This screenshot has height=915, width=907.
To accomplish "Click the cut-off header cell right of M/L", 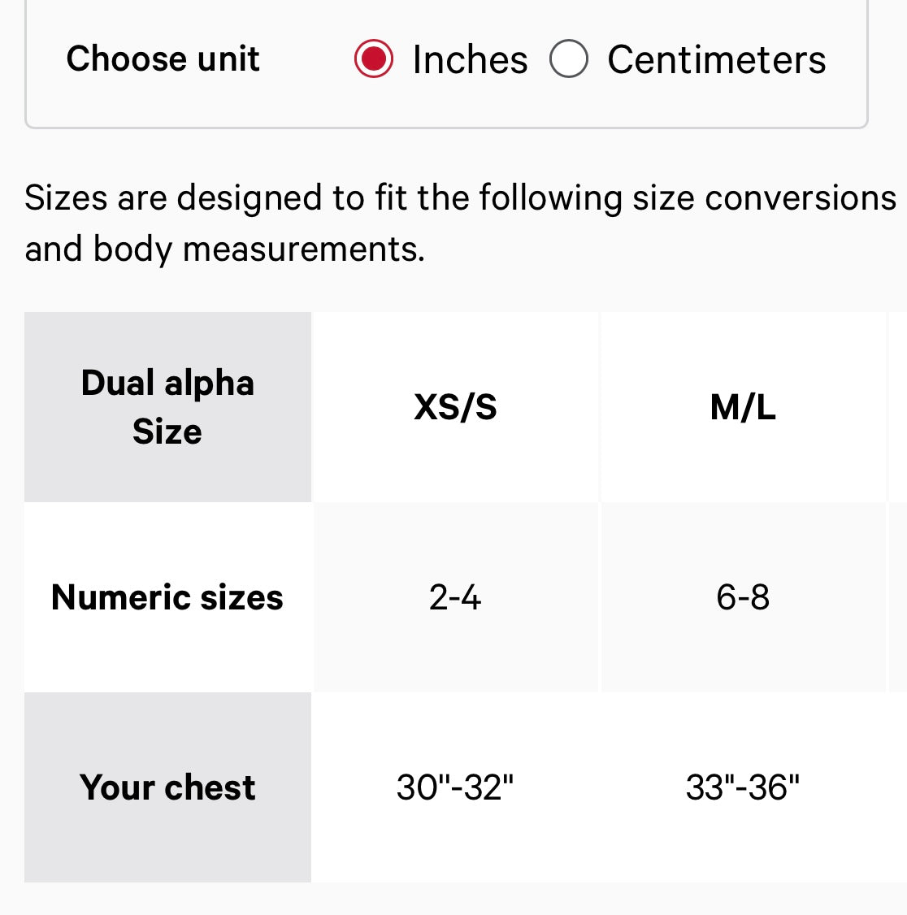I will (898, 407).
